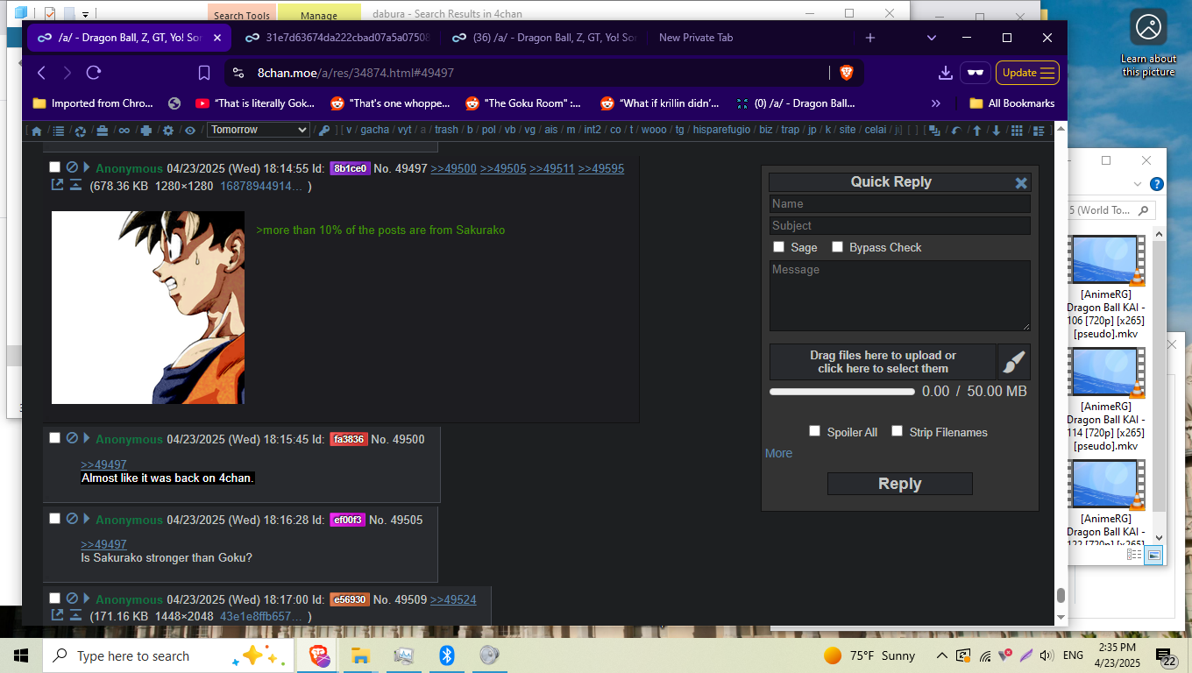Open the new tab plus button
The height and width of the screenshot is (673, 1192).
(870, 38)
